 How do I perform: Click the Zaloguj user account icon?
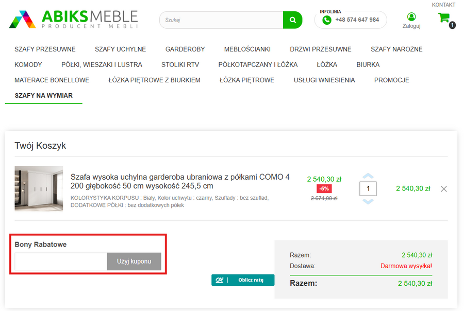[x=411, y=18]
